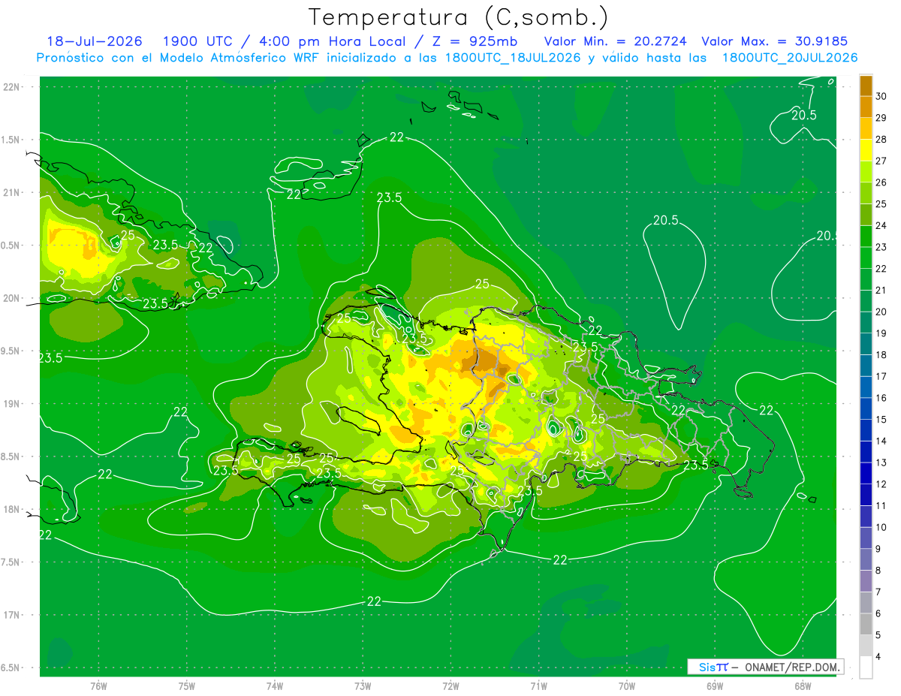This screenshot has height=696, width=901.
Task: Click the longitude axis label "70W"
Action: coord(626,685)
